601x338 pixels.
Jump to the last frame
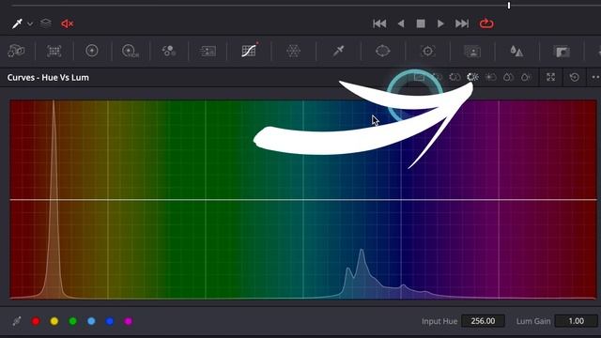point(462,23)
